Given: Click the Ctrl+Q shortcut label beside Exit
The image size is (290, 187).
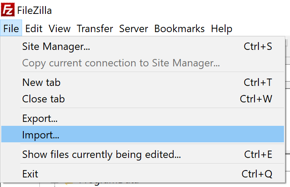Looking at the screenshot, I should (x=257, y=174).
